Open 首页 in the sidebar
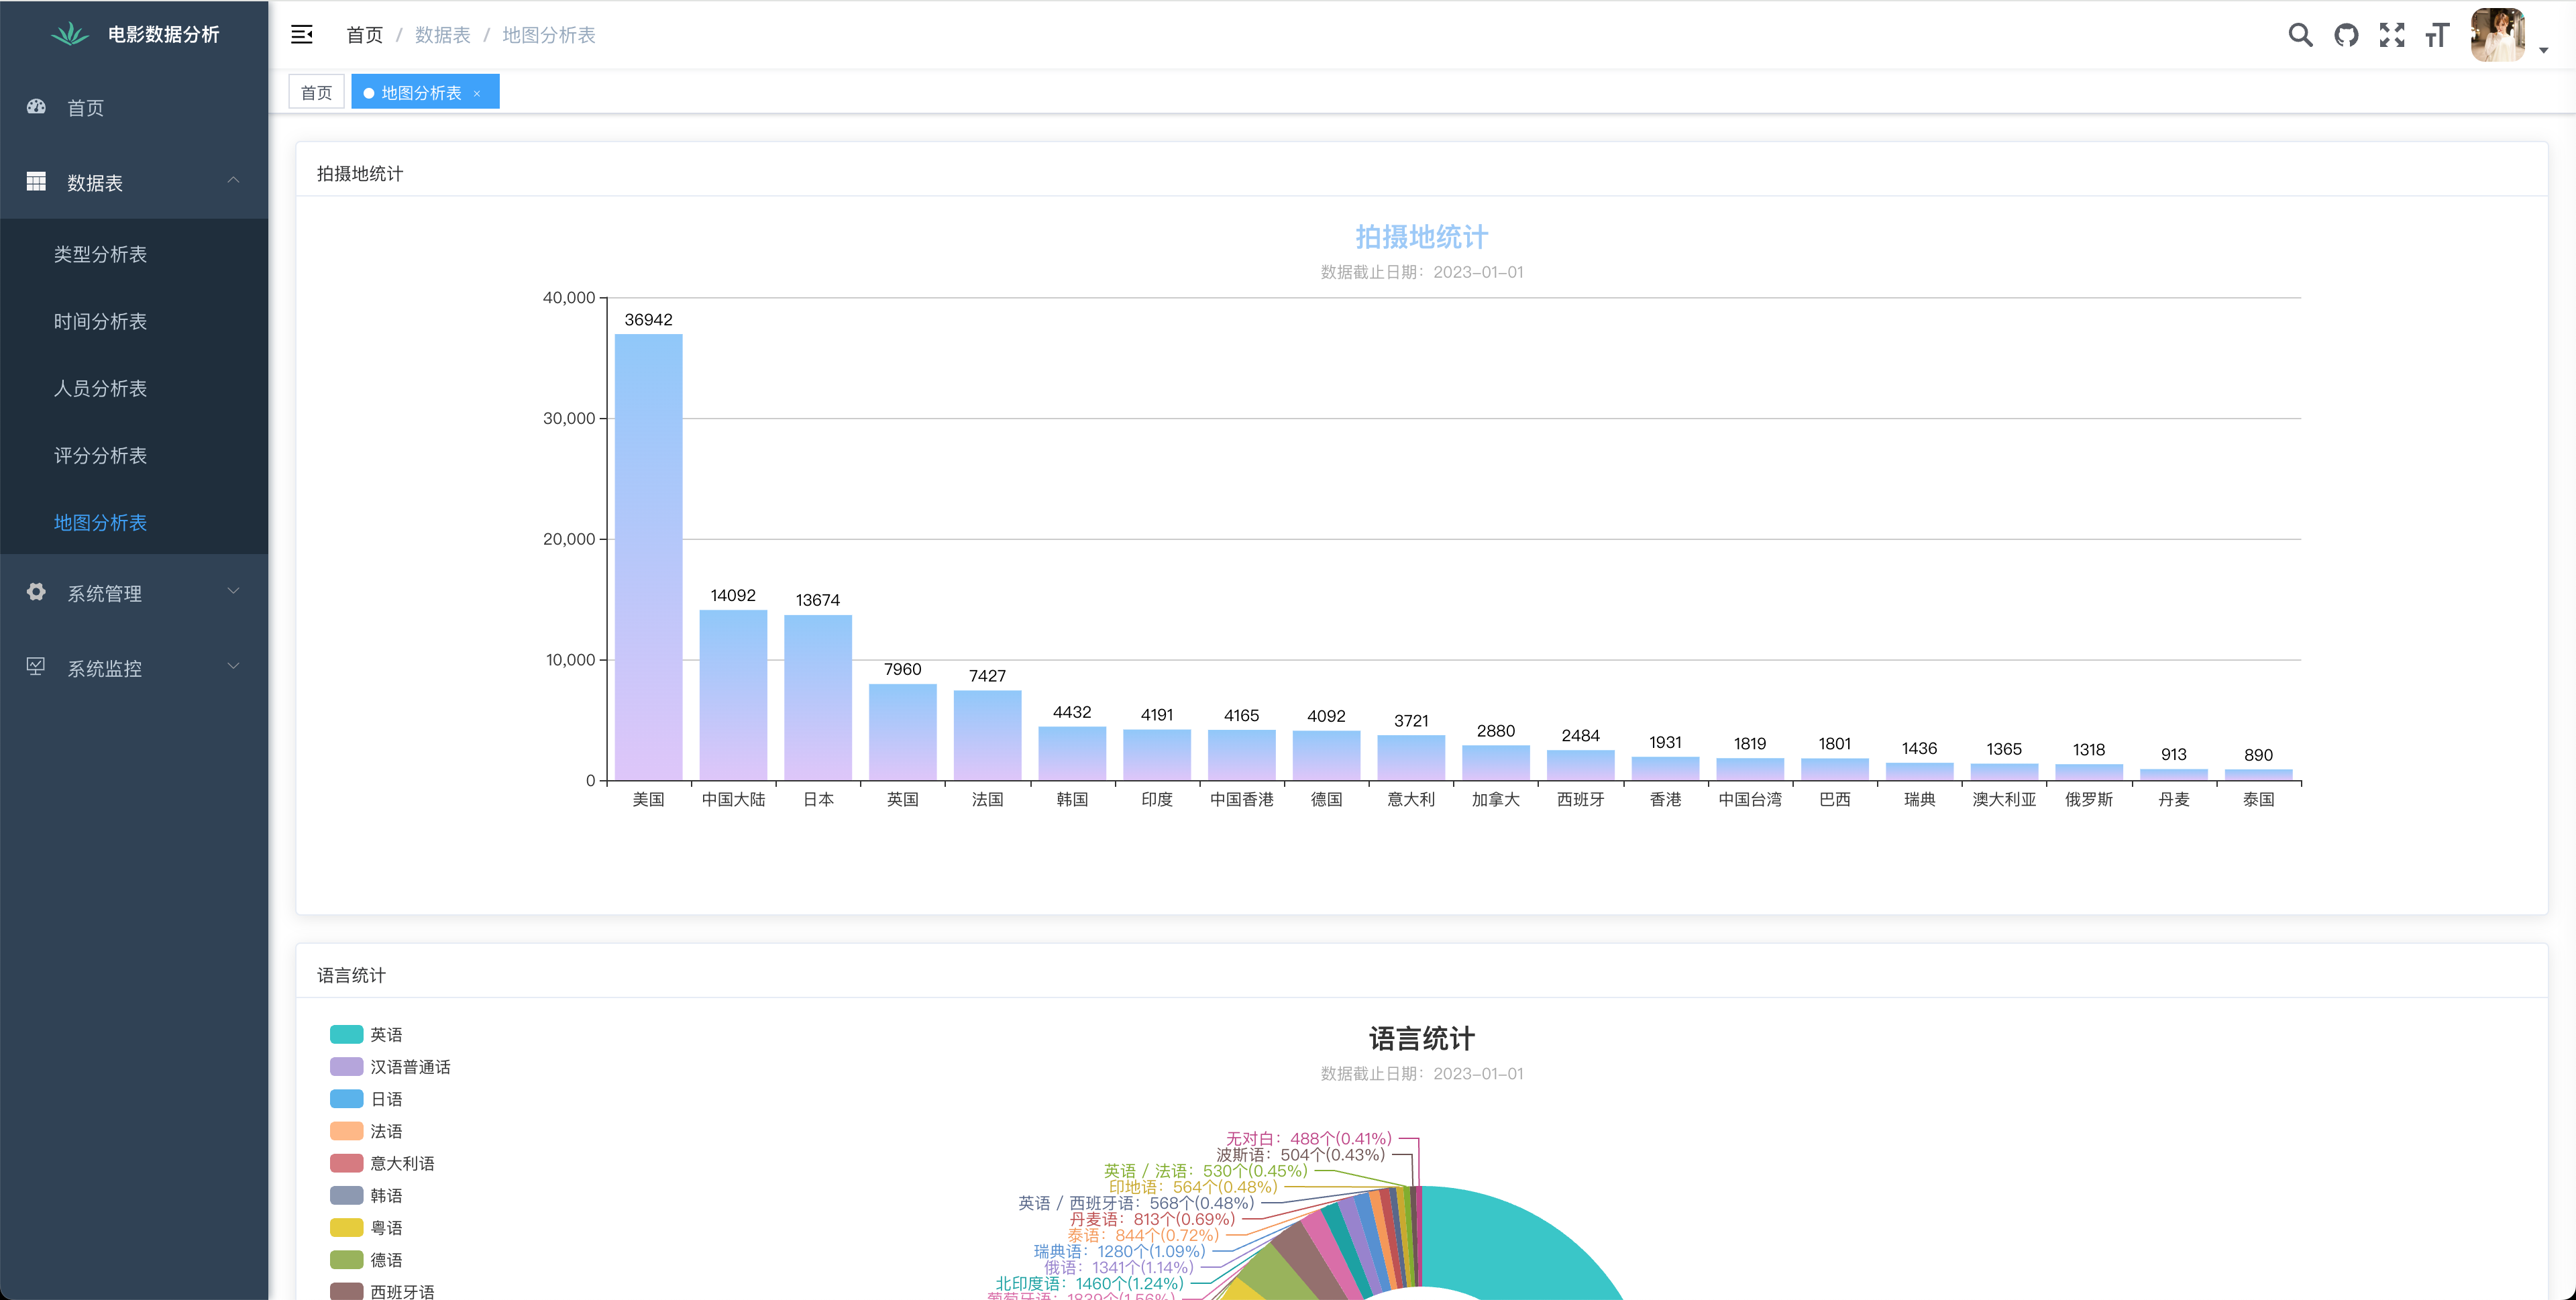Screen dimensions: 2576x1300 click(x=134, y=107)
